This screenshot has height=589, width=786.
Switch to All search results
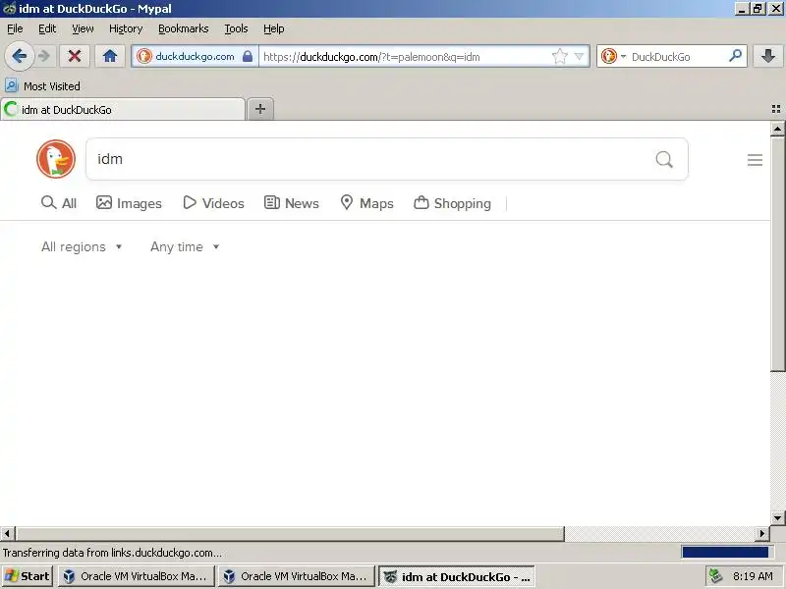click(59, 203)
